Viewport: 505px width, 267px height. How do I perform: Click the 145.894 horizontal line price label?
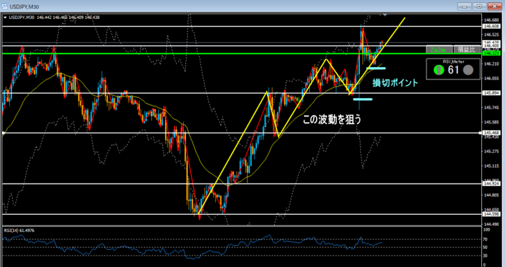click(491, 93)
